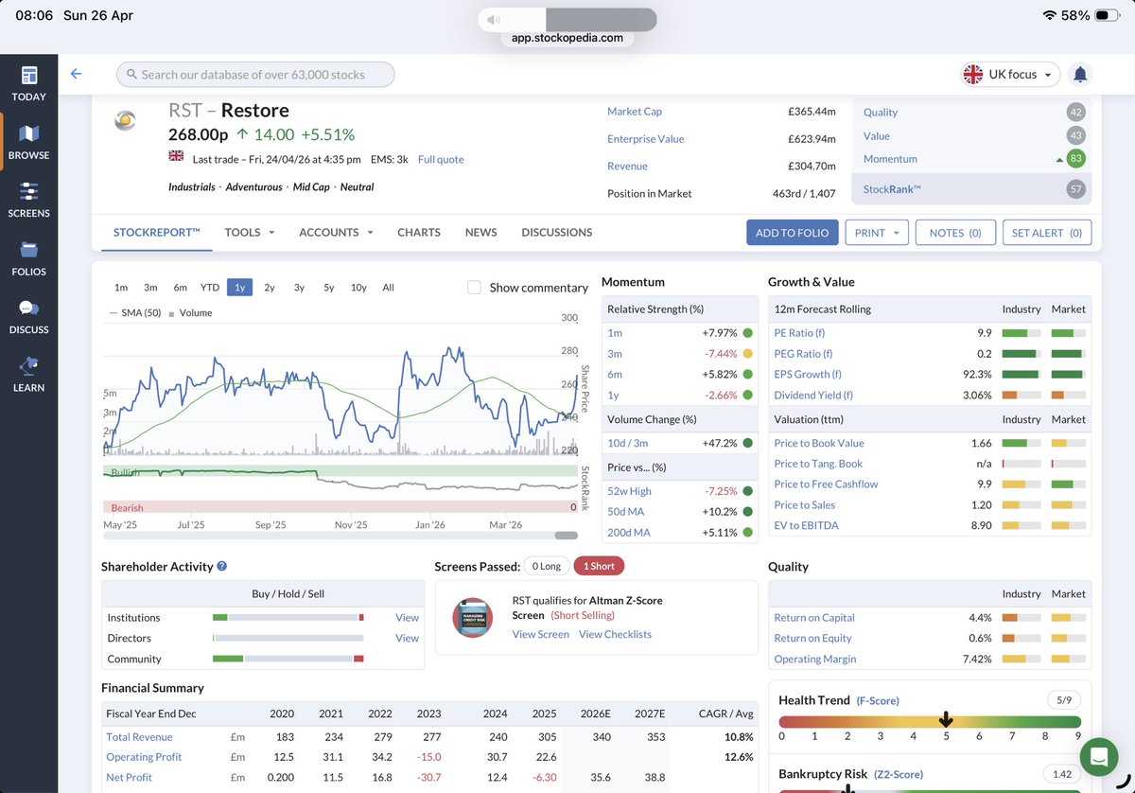Open the View Screen link
The width and height of the screenshot is (1135, 793).
(x=541, y=634)
